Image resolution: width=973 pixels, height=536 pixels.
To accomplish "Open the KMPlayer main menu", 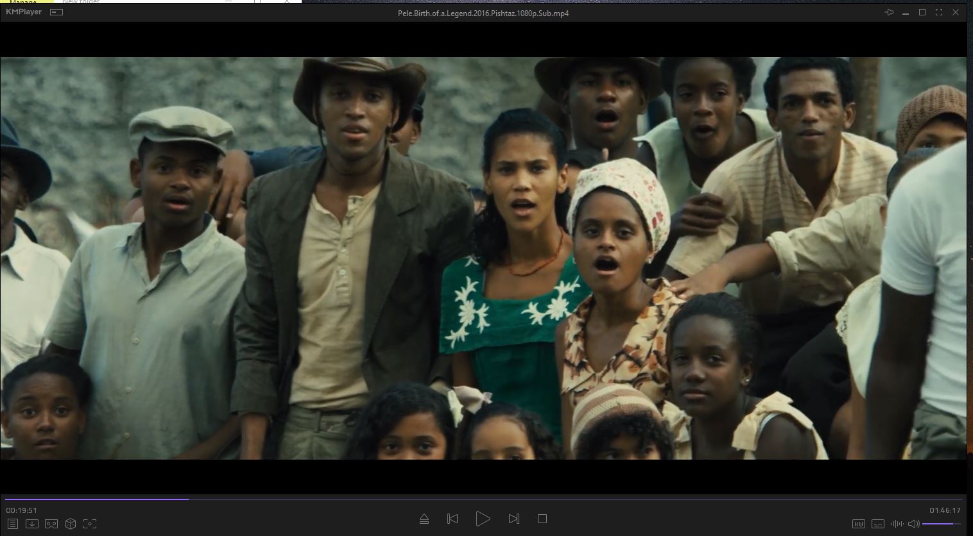I will point(24,12).
